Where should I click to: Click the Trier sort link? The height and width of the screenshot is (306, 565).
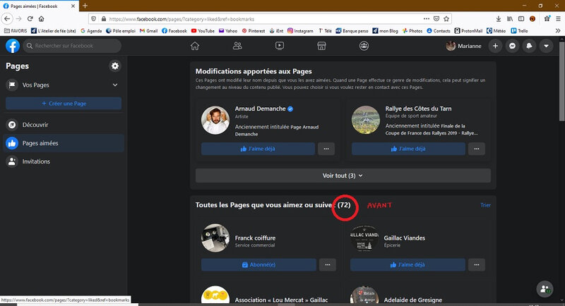point(485,205)
